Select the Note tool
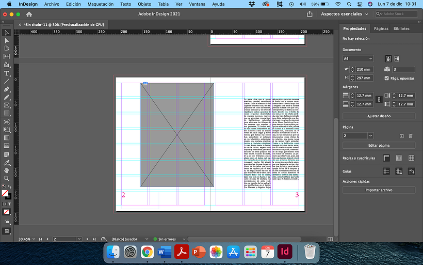Screen dimensions: 423x265 pyautogui.click(x=7, y=154)
